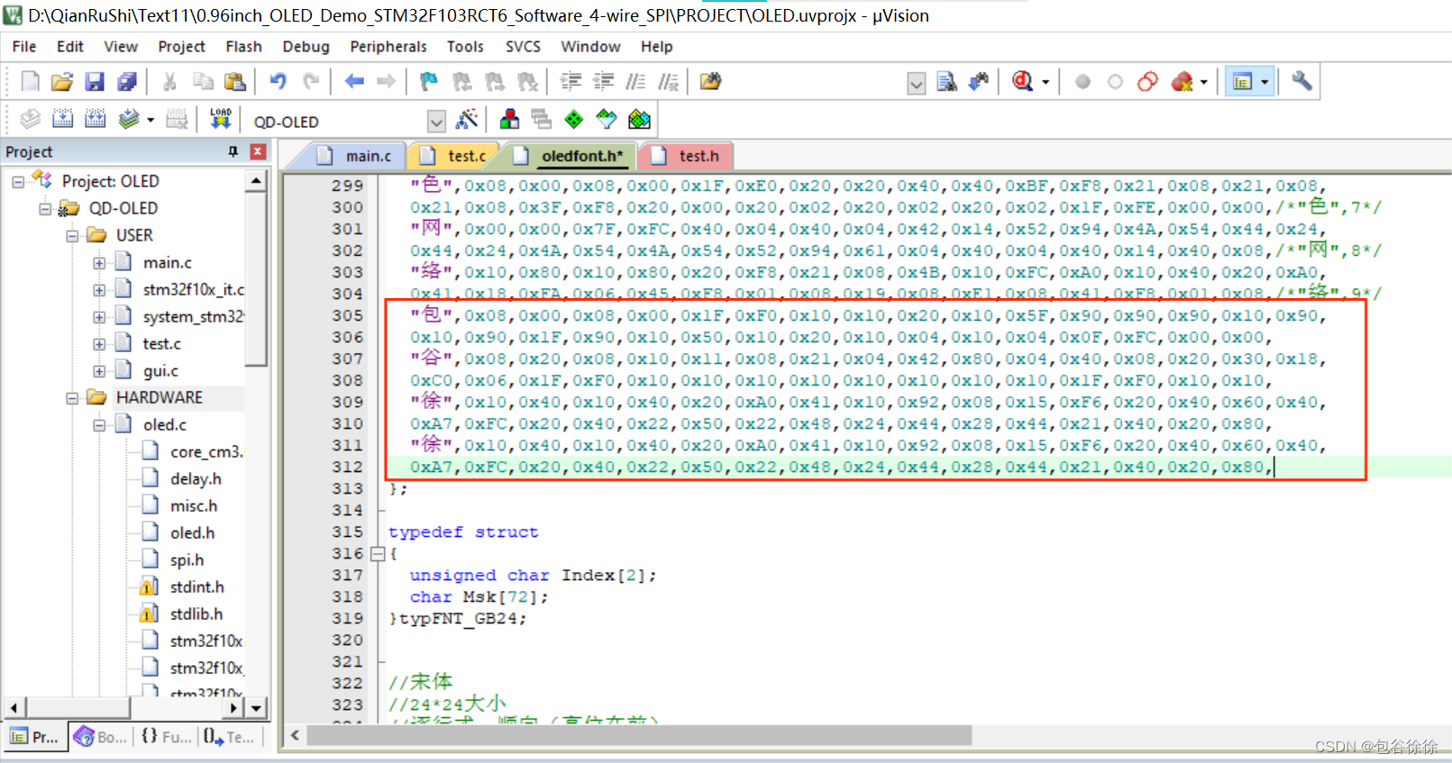This screenshot has height=763, width=1452.
Task: Select stm32f10x_it.c in the tree
Action: click(x=193, y=290)
